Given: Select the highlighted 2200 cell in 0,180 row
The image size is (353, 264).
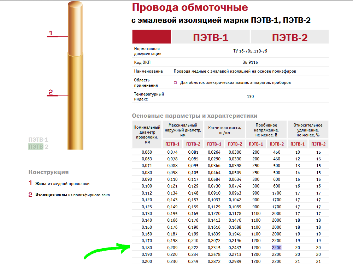Looking at the screenshot, I should (277, 248).
